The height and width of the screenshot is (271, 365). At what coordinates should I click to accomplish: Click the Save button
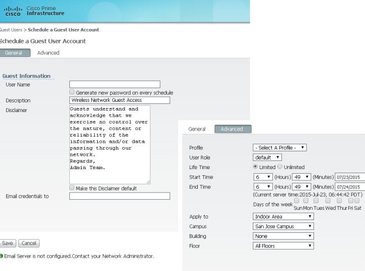point(8,243)
